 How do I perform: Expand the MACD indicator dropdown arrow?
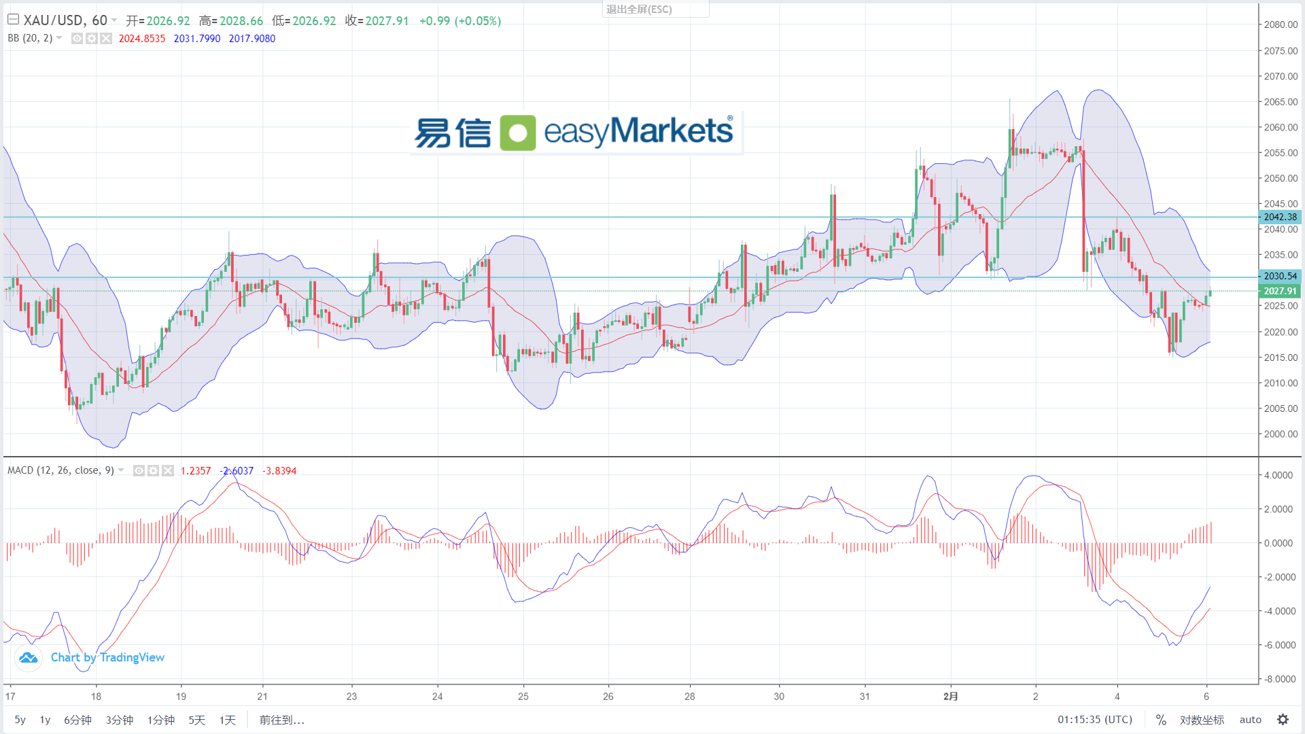pos(121,470)
